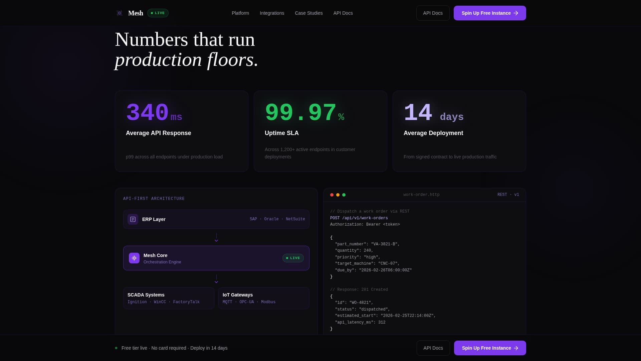The height and width of the screenshot is (361, 641).
Task: Click the Mesh wordmark in the header
Action: click(136, 13)
